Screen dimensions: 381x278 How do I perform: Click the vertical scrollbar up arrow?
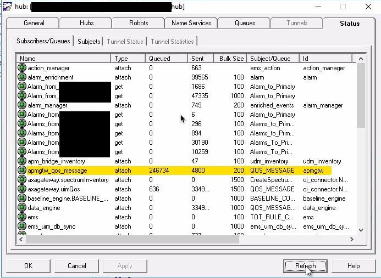point(361,59)
